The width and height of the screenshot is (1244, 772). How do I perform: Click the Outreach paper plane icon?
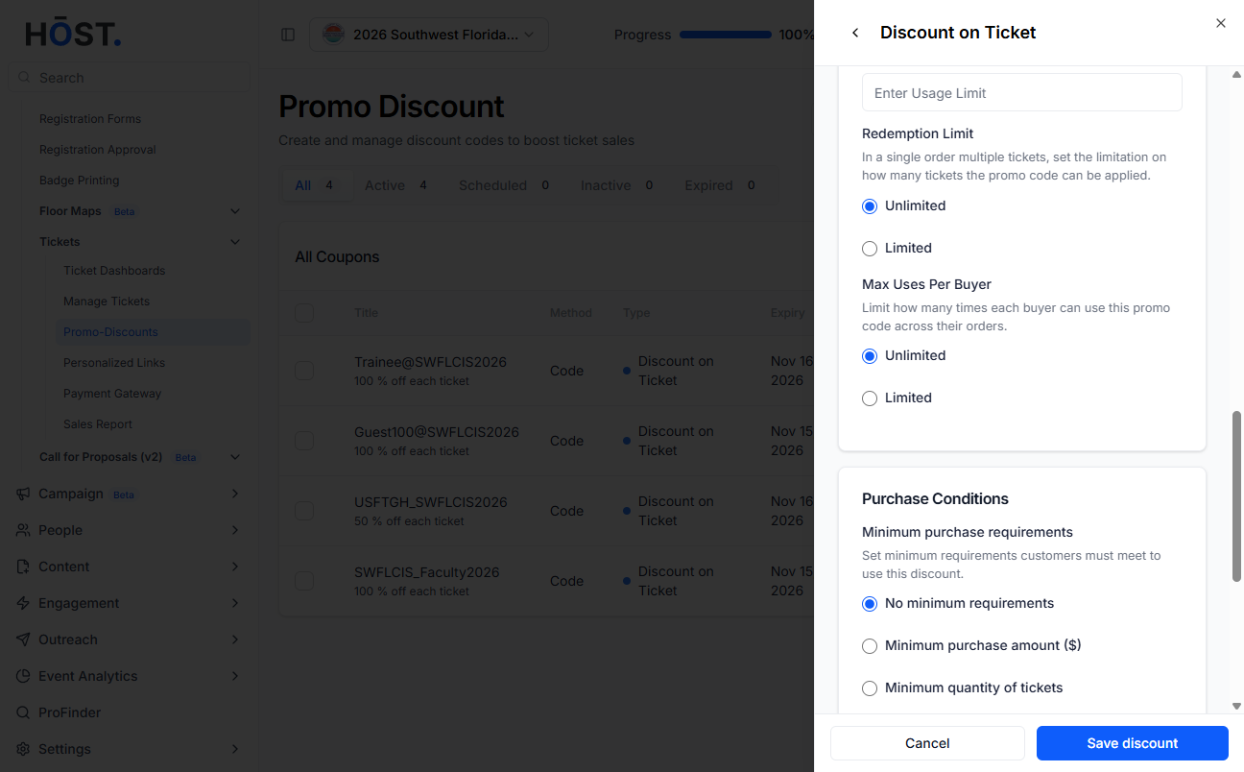pos(24,639)
